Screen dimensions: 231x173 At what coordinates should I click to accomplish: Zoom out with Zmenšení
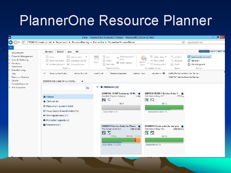177,61
